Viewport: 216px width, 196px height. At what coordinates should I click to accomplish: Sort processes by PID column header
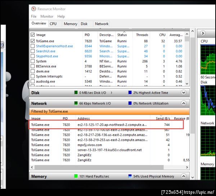90,35
